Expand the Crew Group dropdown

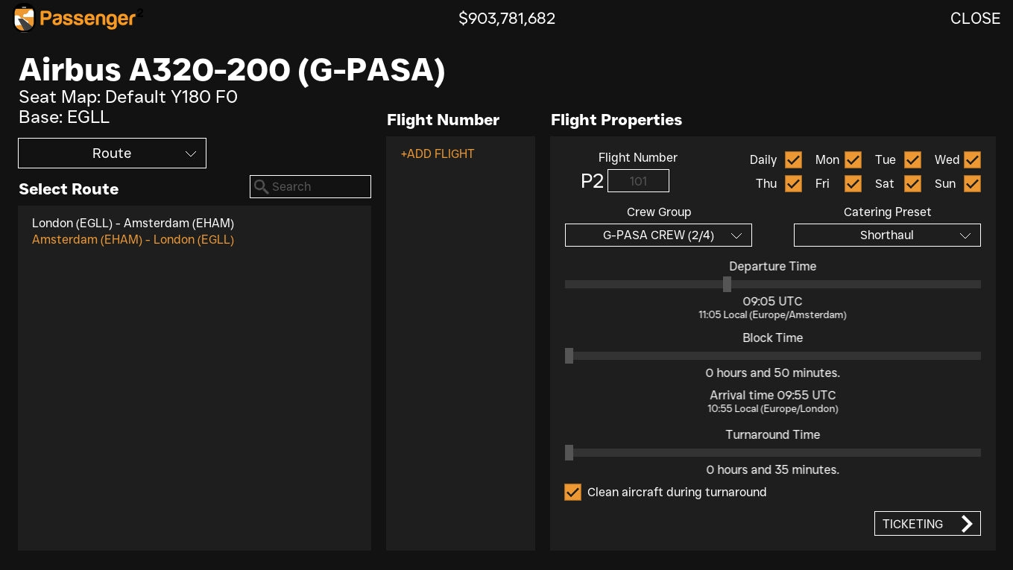658,235
